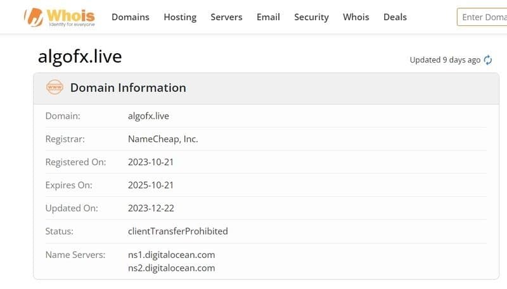
Task: Click the Whois logo
Action: pyautogui.click(x=59, y=17)
